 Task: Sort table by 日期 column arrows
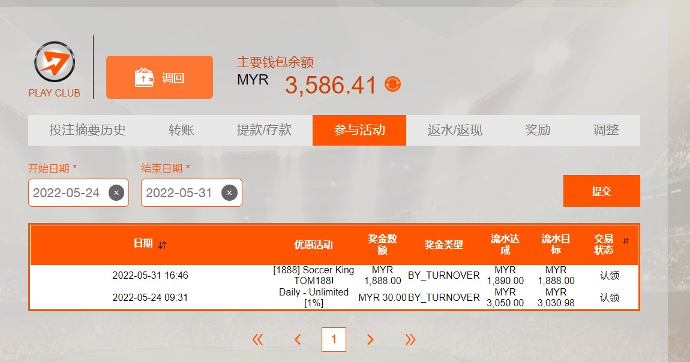coord(163,245)
